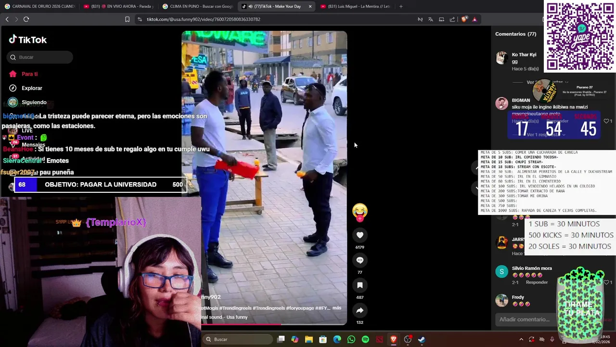Screen dimensions: 616x347
Task: Open Microsoft Store from the taskbar
Action: [x=323, y=339]
